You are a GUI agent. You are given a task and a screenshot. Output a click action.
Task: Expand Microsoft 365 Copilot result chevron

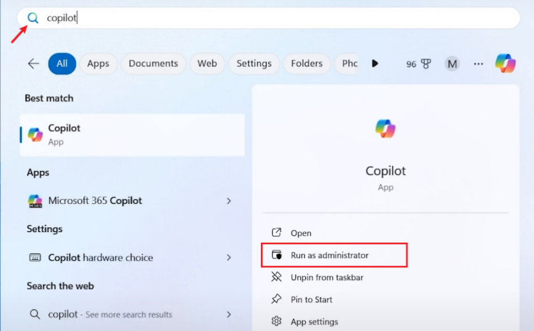click(x=229, y=201)
